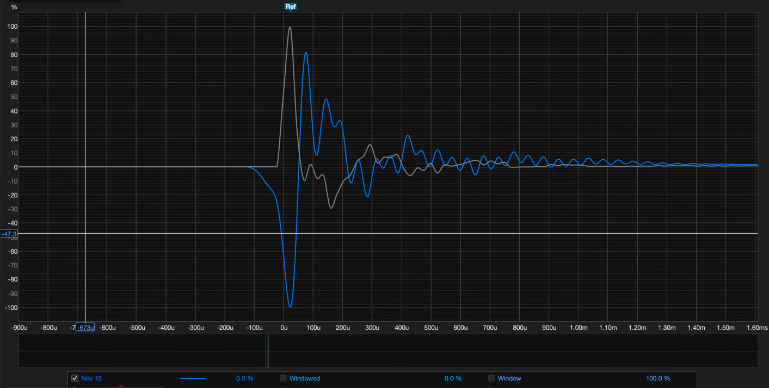Screen dimensions: 769x388
Task: Click the % unit label on the Y axis
Action: click(x=14, y=7)
